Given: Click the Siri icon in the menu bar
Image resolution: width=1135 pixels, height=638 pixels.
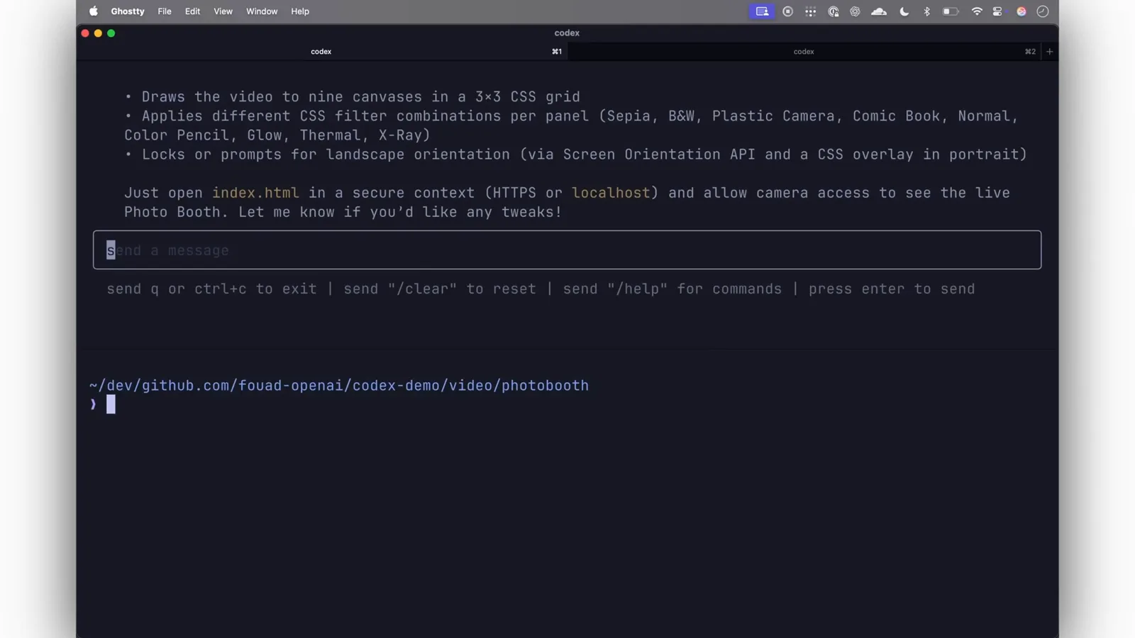Looking at the screenshot, I should pos(1021,11).
